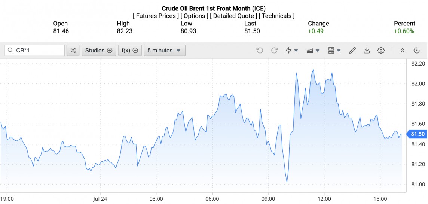
Task: Open the Technicals page
Action: [x=277, y=16]
